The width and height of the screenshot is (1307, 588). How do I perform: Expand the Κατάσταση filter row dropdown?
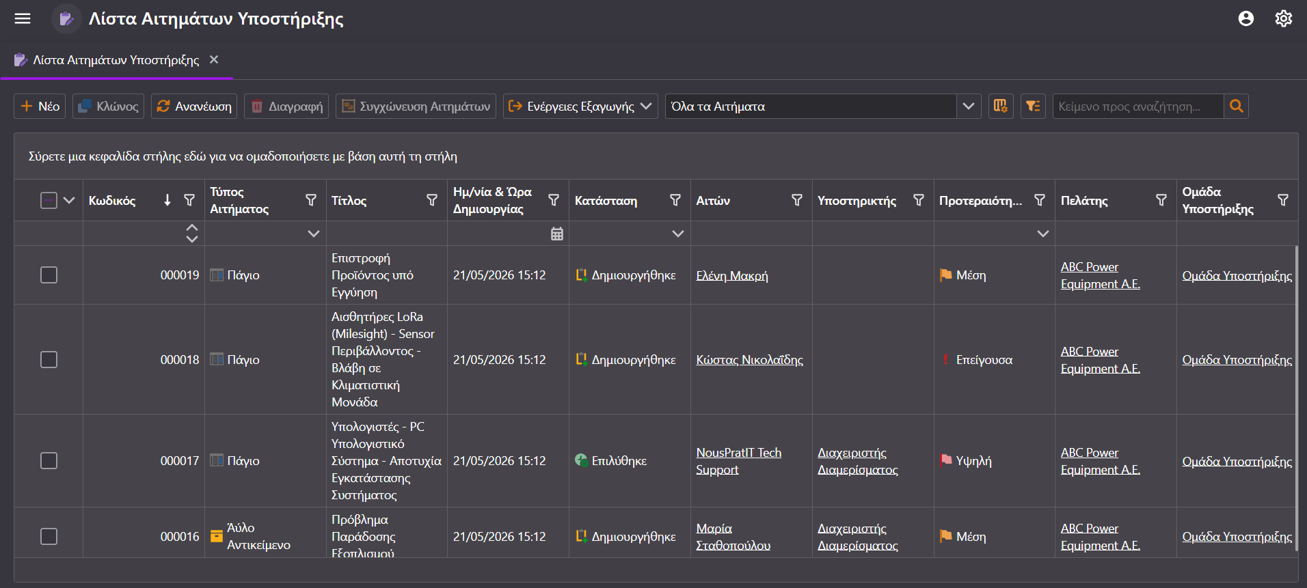678,234
